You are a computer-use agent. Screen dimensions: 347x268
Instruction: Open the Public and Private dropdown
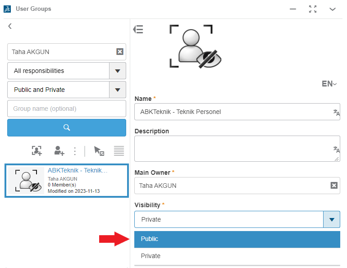click(118, 90)
